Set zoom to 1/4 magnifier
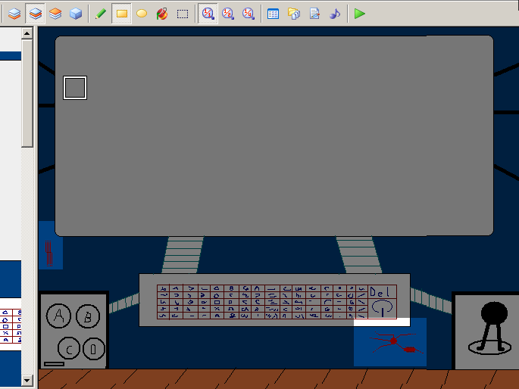 click(249, 14)
